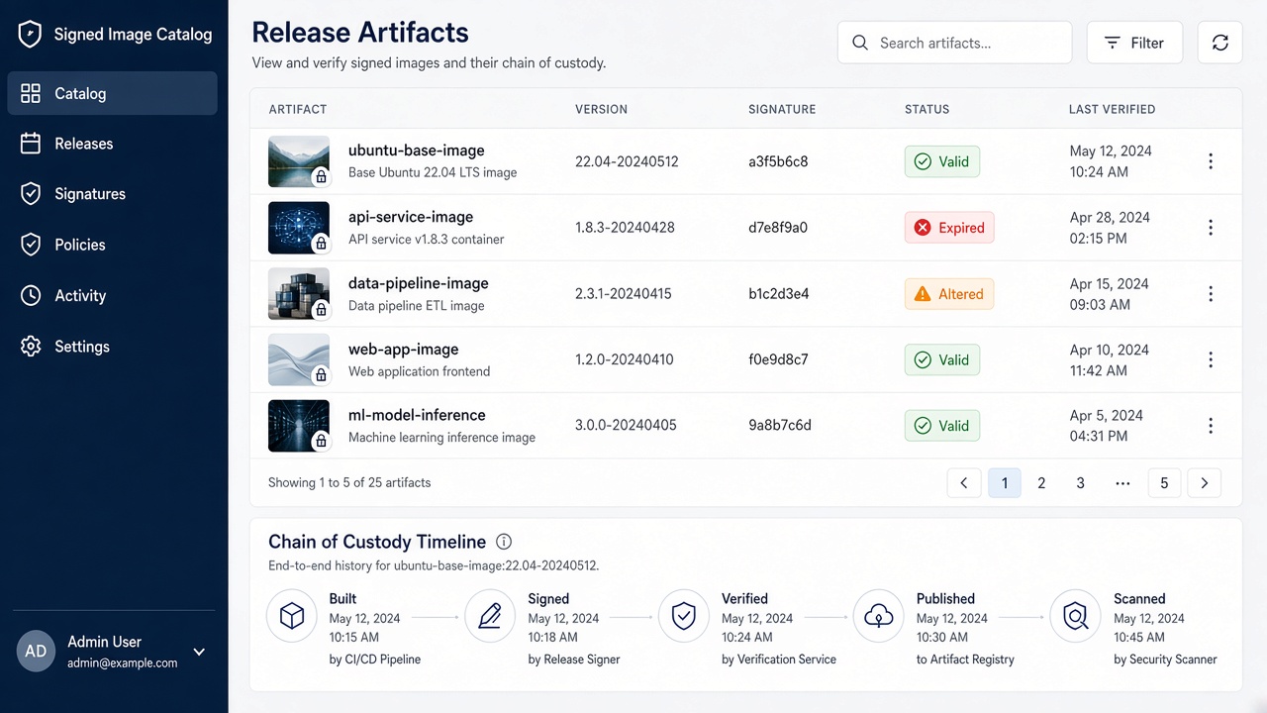Screen dimensions: 1267x713
Task: Go to the previous page arrow
Action: coord(964,483)
